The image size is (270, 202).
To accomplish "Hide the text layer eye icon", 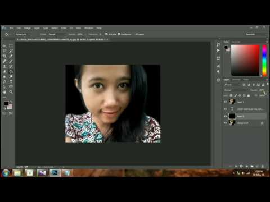I will coord(226,109).
